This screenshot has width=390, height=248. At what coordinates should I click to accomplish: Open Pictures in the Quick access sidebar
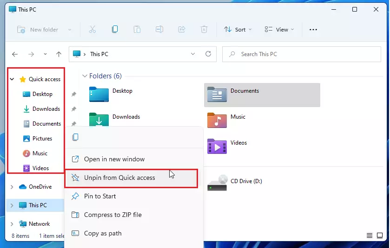click(x=38, y=139)
